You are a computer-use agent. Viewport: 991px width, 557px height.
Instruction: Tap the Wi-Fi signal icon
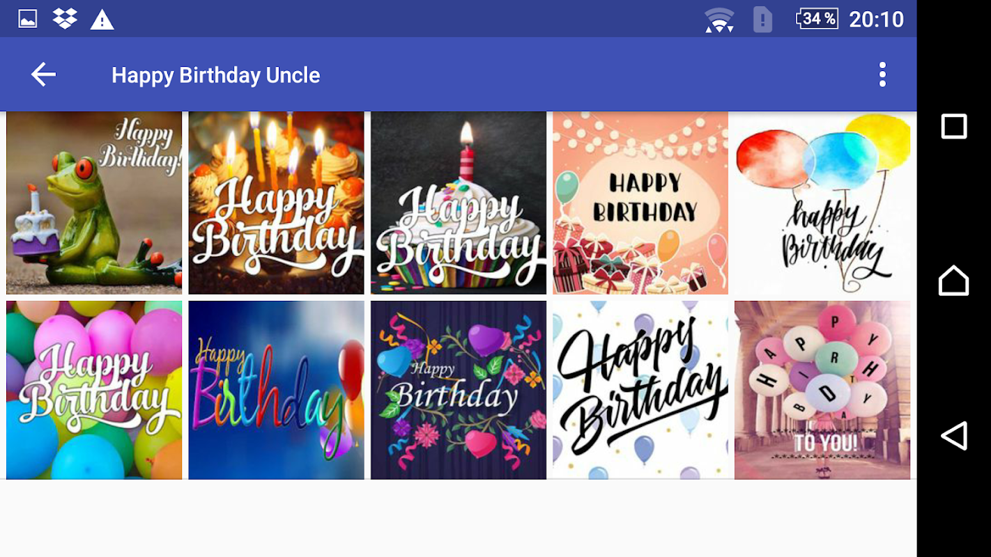(719, 19)
